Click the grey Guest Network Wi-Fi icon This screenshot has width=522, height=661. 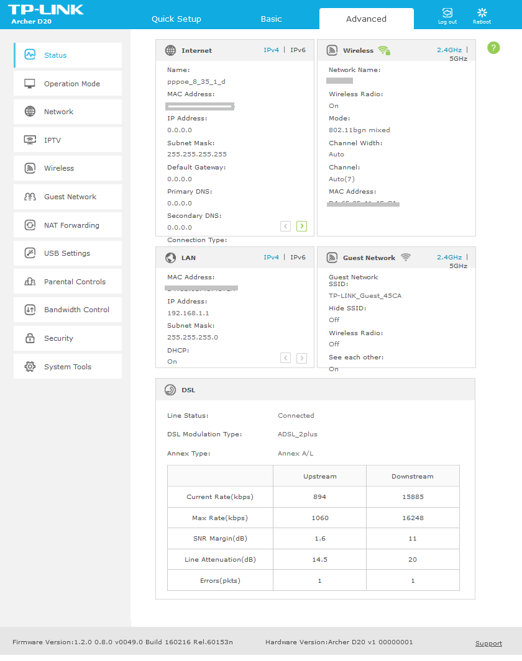tap(406, 257)
